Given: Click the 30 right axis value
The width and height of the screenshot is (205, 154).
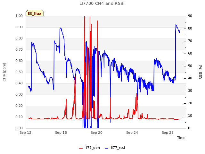Looking at the screenshot, I should [190, 90].
